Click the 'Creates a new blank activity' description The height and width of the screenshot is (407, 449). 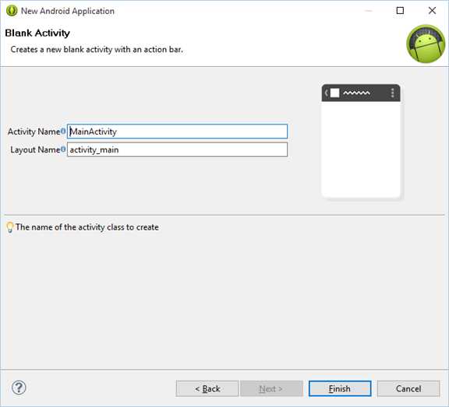[x=97, y=50]
